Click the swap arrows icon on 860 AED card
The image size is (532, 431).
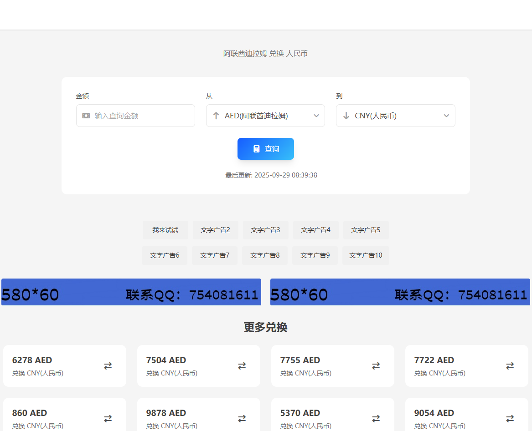pyautogui.click(x=108, y=419)
